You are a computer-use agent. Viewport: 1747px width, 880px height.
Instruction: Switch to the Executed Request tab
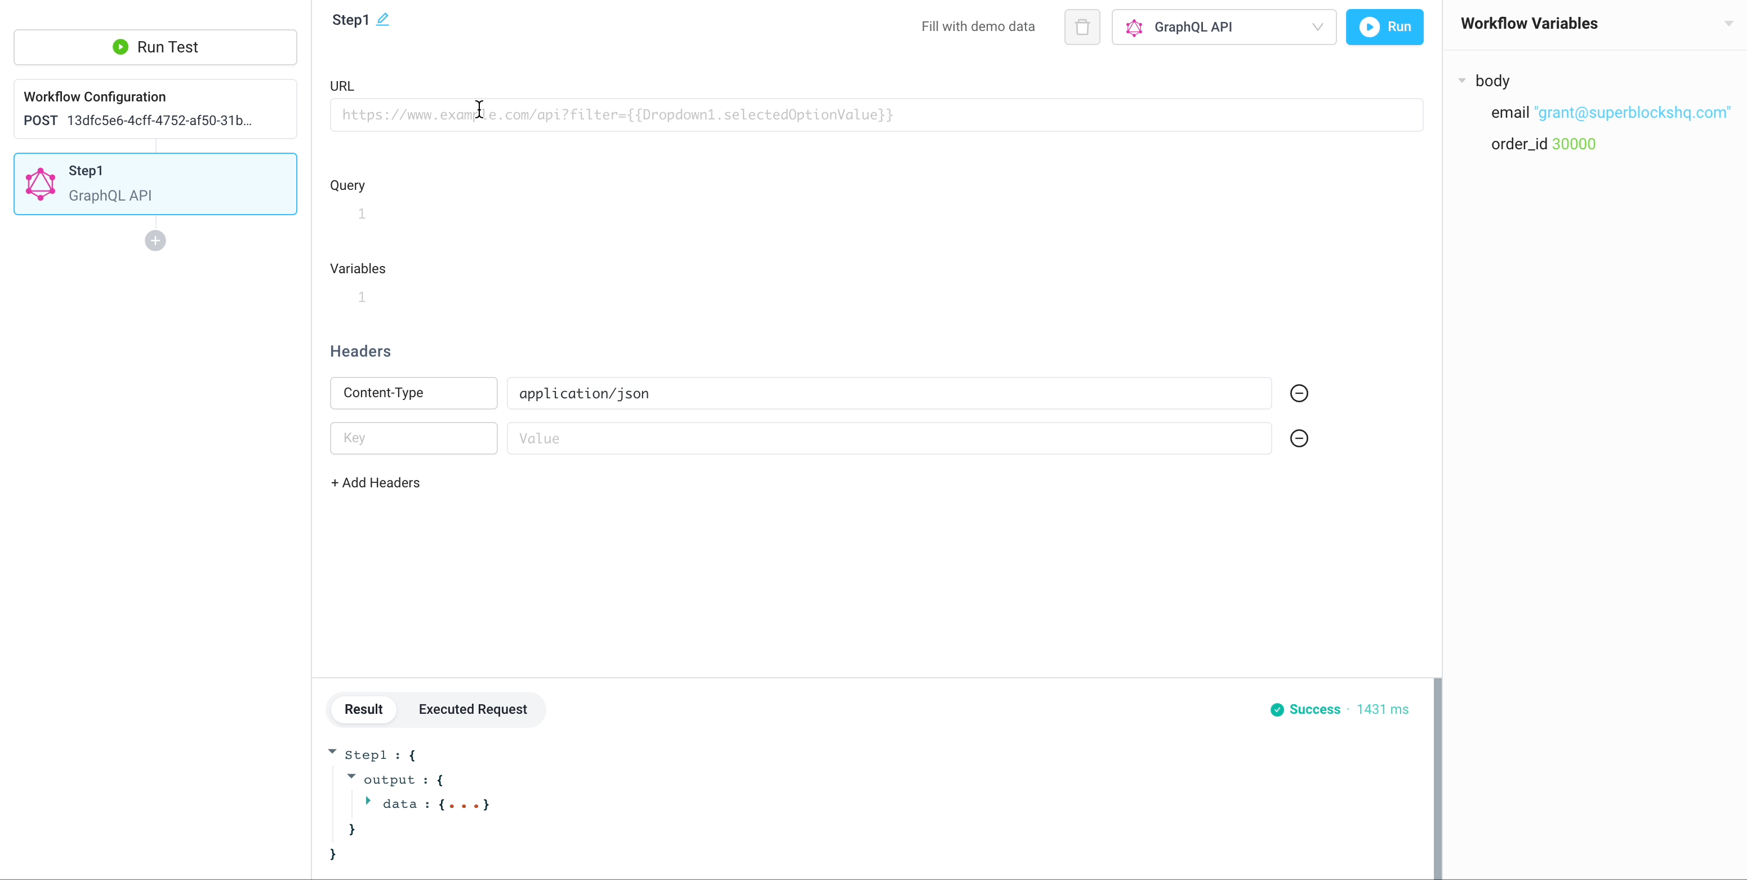click(x=473, y=709)
